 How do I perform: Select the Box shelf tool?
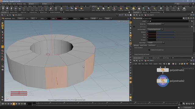[3, 9]
